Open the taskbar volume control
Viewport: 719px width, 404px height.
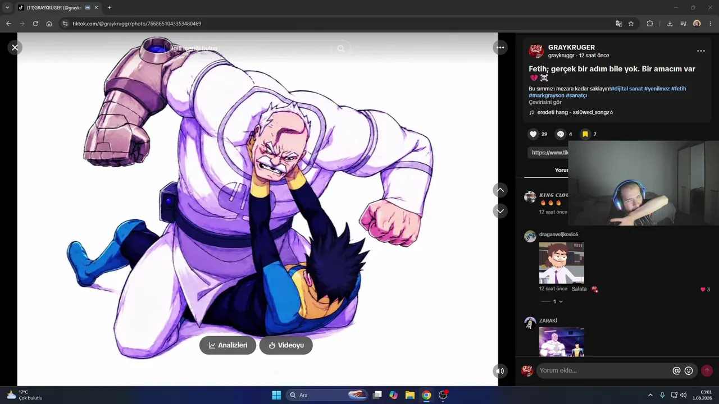[x=684, y=395]
